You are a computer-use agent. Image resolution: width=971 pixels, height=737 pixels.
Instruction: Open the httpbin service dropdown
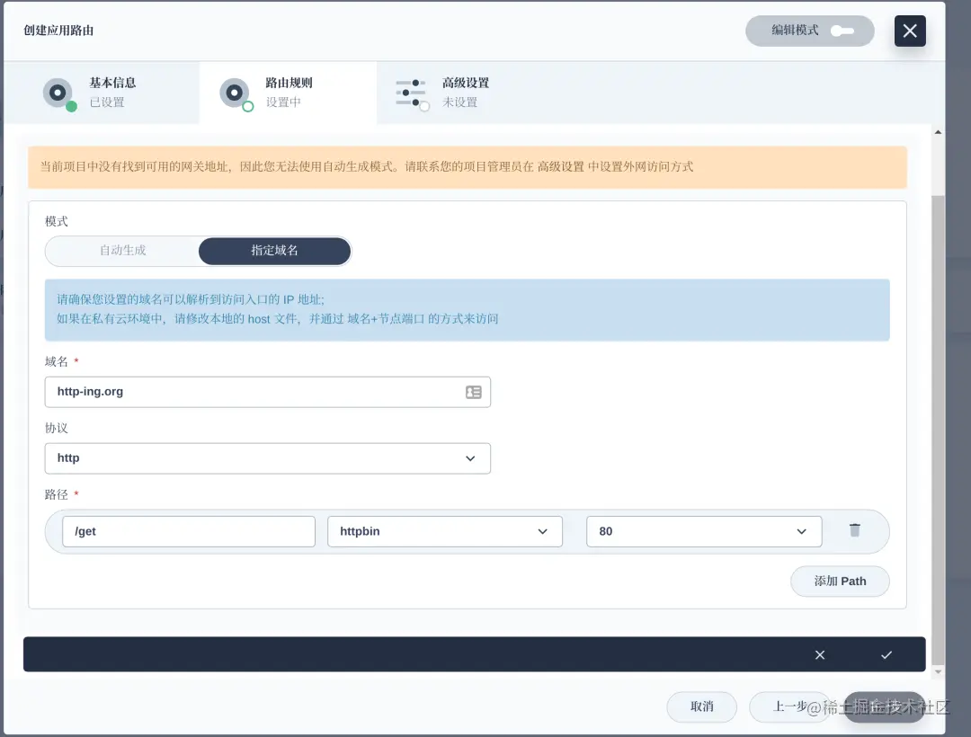coord(445,531)
